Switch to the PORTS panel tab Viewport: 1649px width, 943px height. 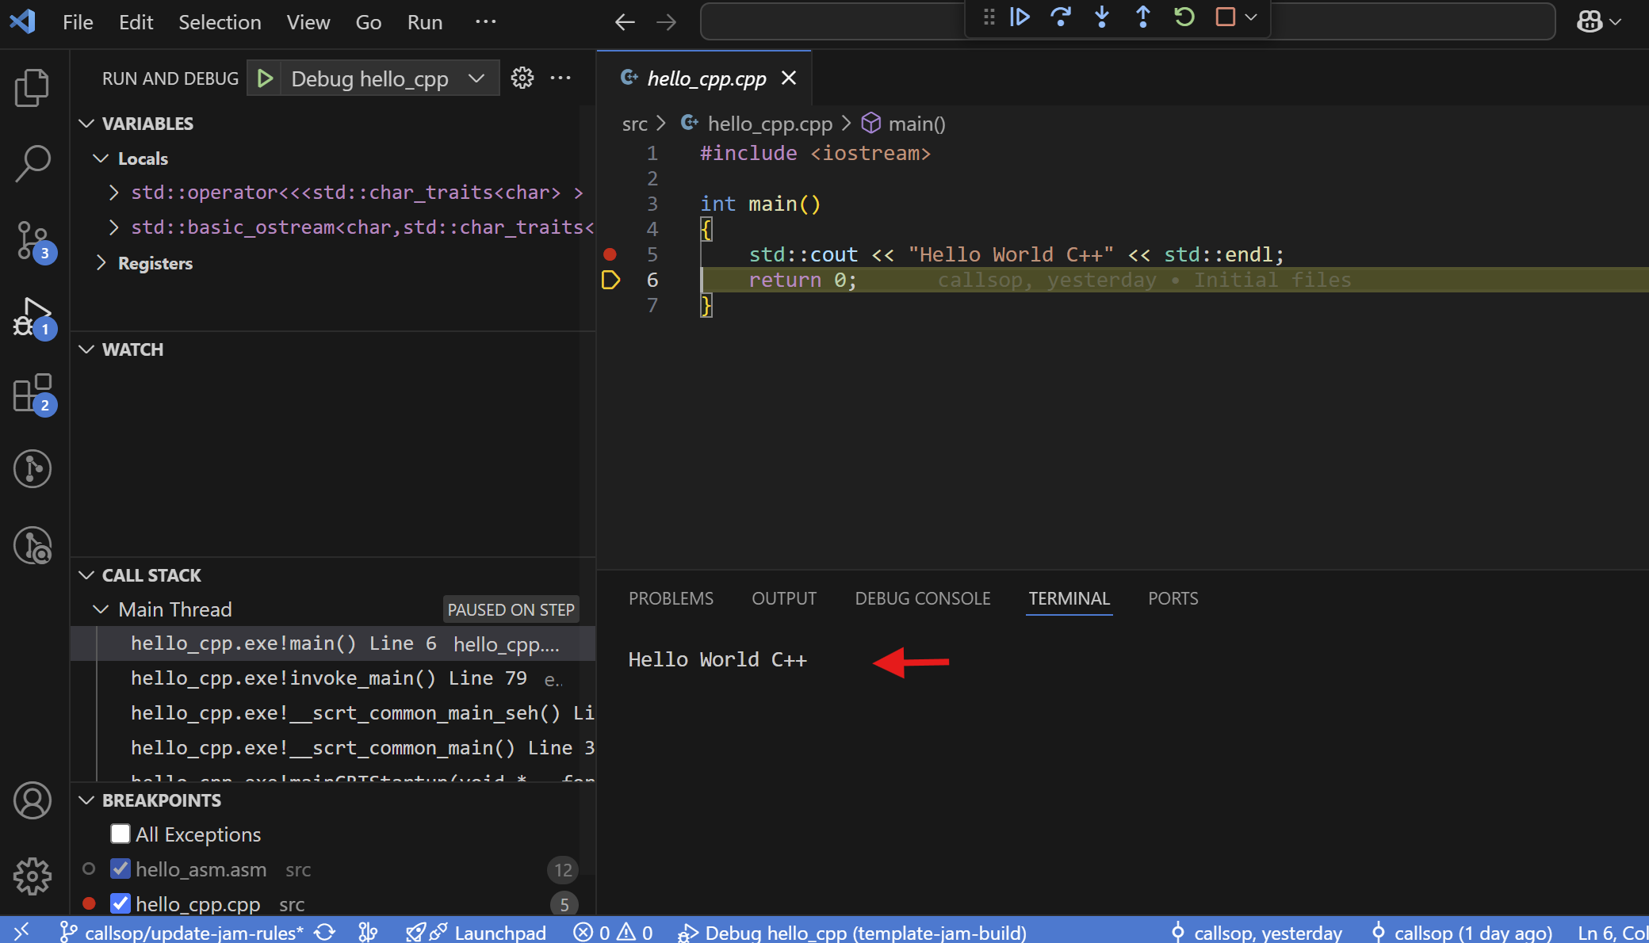point(1173,598)
